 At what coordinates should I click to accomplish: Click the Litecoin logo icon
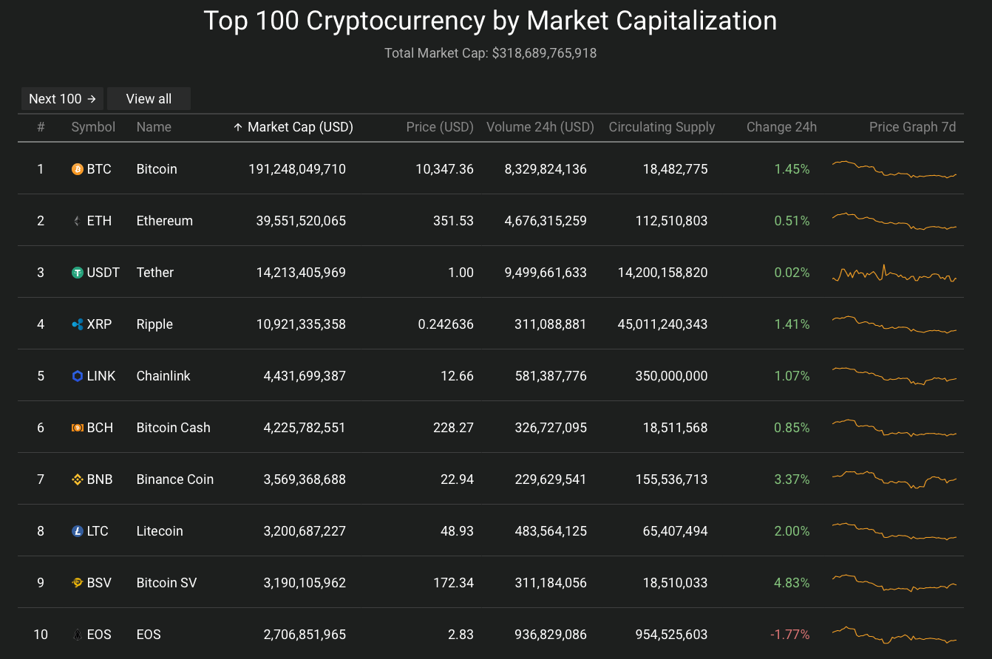point(78,531)
